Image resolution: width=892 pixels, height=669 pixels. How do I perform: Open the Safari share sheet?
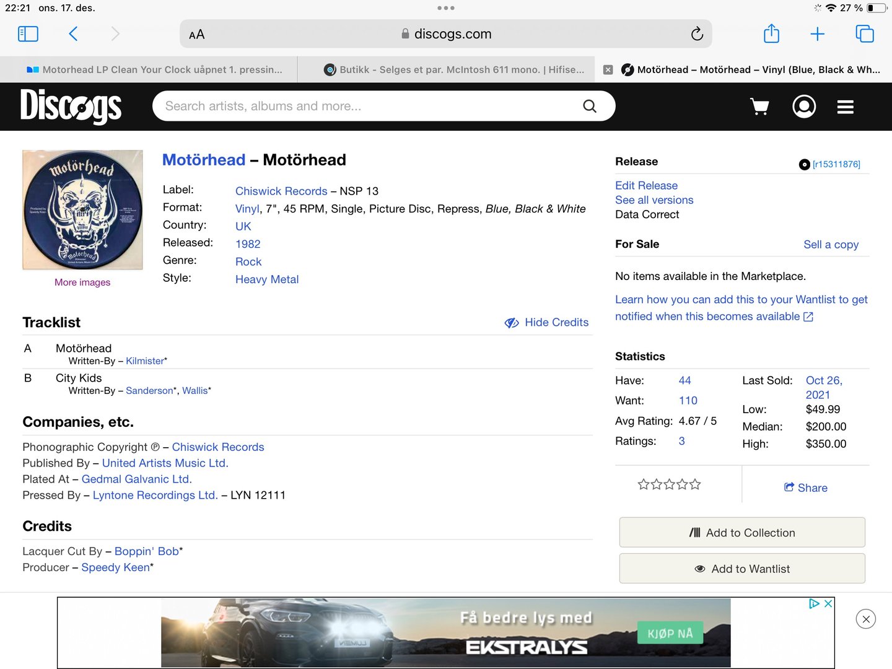tap(771, 33)
